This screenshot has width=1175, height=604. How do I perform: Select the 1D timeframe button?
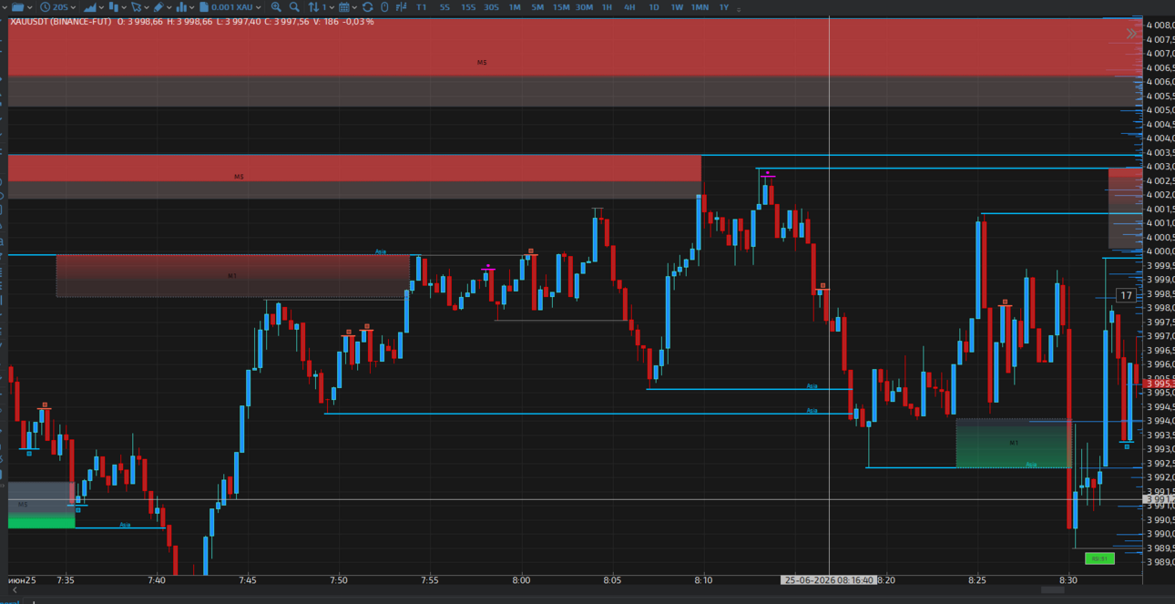pyautogui.click(x=653, y=7)
